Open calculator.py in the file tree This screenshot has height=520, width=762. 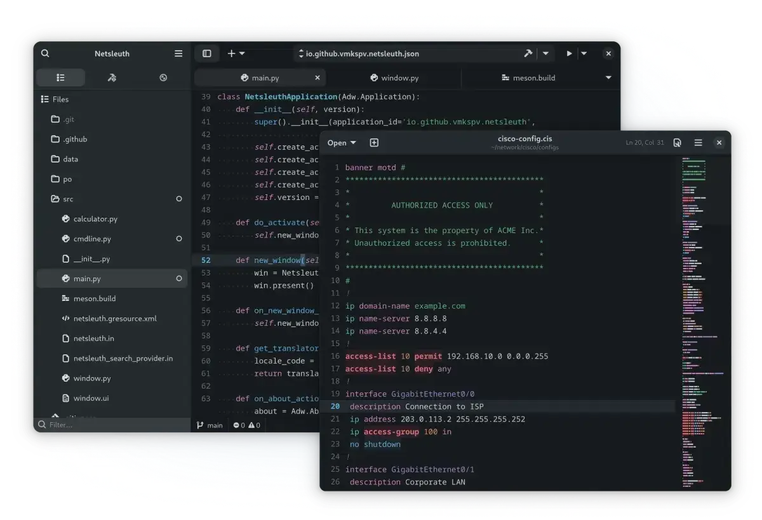click(112, 218)
